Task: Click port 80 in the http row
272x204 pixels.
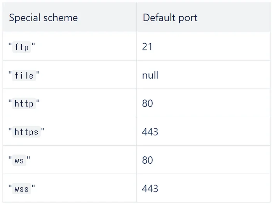Action: point(148,103)
